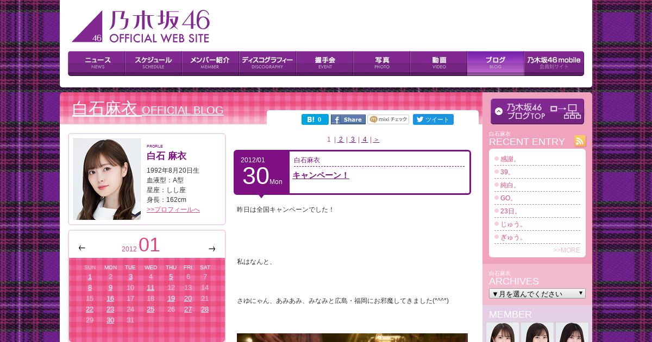
Task: Click the second member thumbnail in MEMBER section
Action: tap(537, 332)
